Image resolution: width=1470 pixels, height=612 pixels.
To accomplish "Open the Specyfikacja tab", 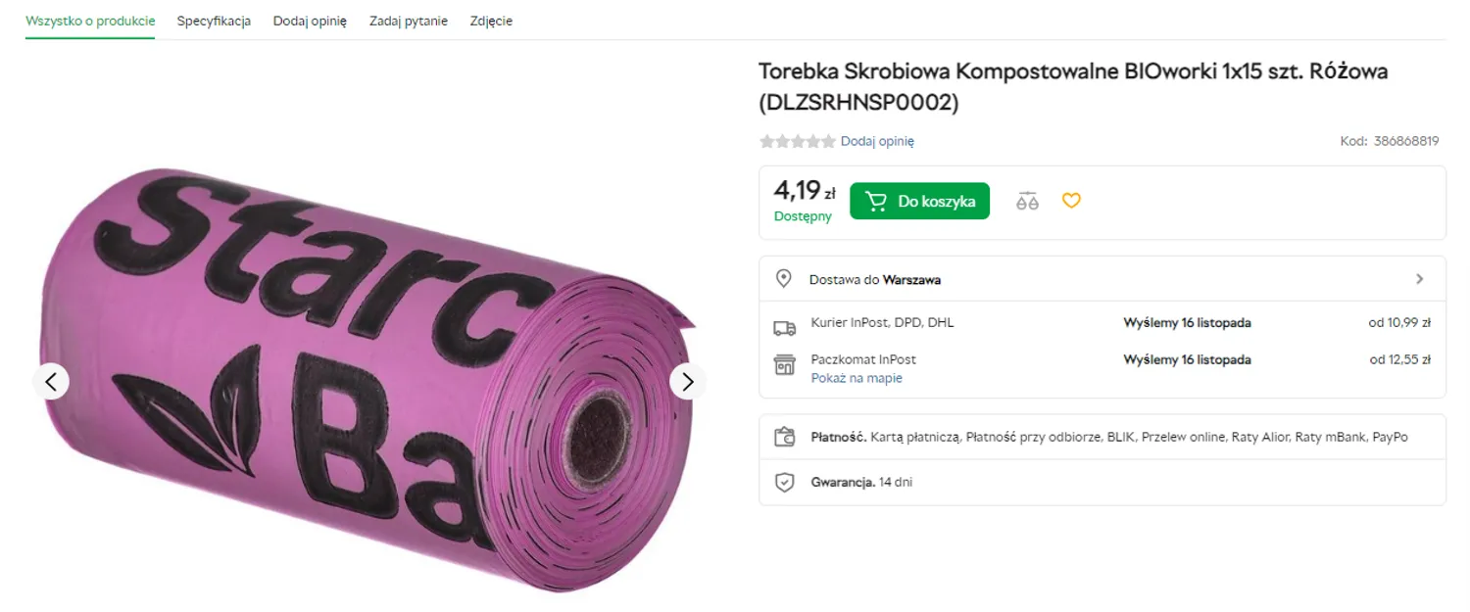I will (214, 21).
